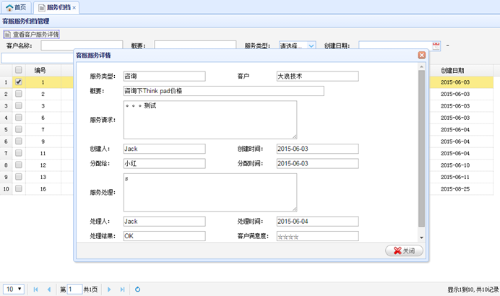Focus the 概要 search field

click(195, 45)
